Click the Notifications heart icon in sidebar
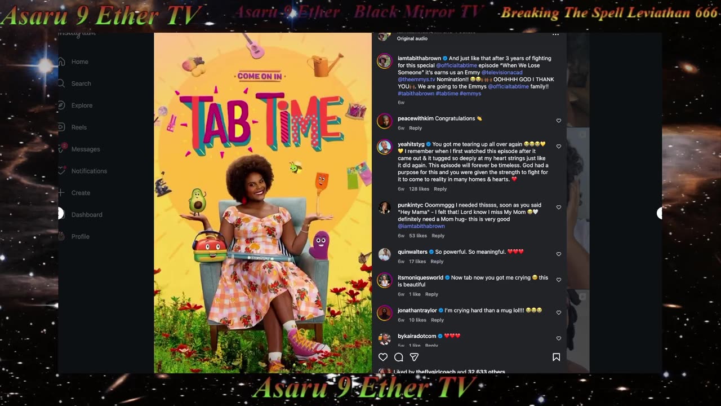The image size is (721, 406). pos(61,171)
